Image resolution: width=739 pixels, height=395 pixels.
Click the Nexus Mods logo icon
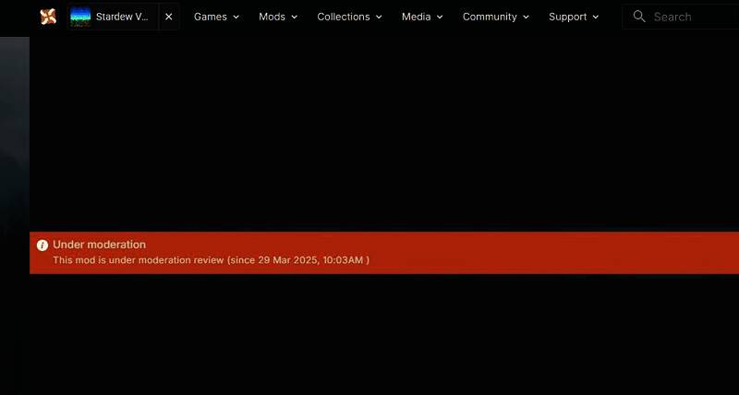tap(48, 17)
